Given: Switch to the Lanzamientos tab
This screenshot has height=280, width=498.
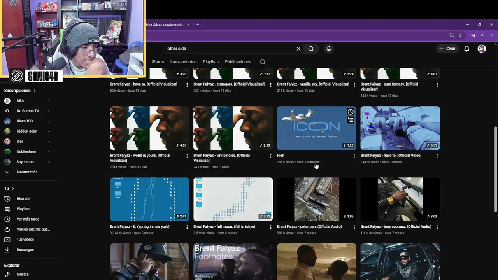Looking at the screenshot, I should coord(183,62).
